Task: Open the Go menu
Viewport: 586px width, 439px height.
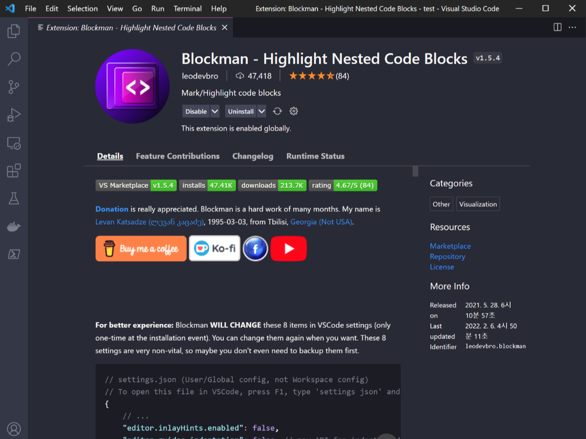Action: pyautogui.click(x=137, y=9)
